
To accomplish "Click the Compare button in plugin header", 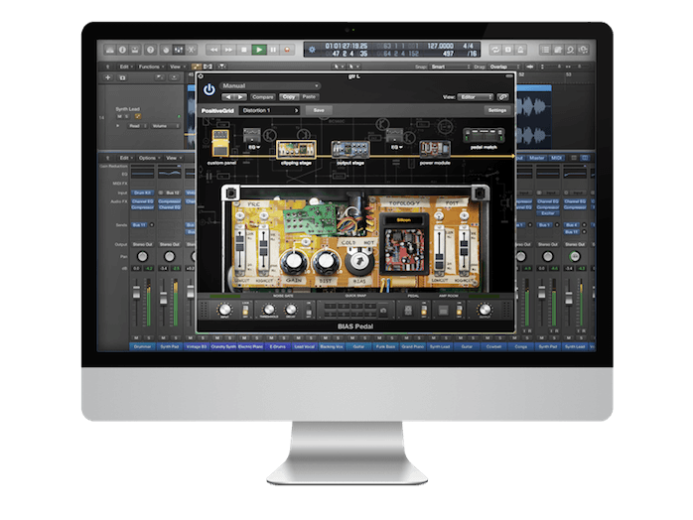I will 262,96.
